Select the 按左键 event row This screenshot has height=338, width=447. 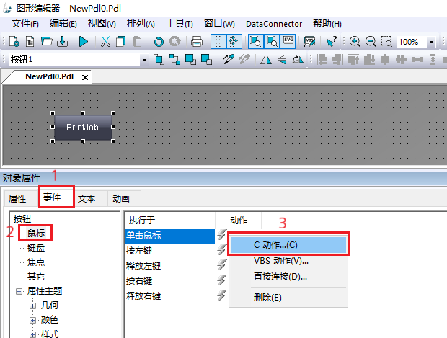[x=169, y=251]
